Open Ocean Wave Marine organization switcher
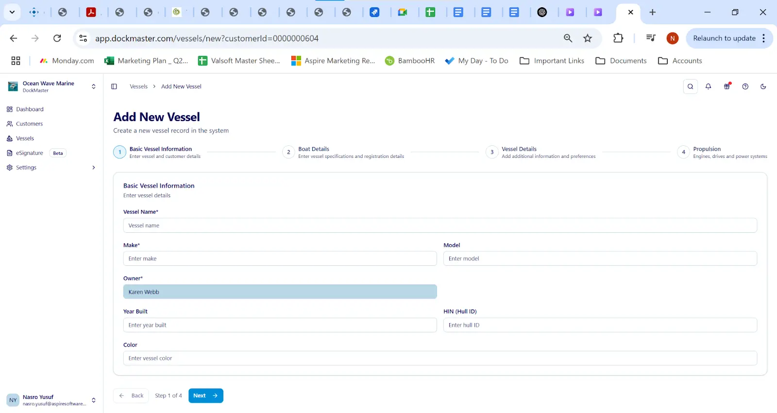Image resolution: width=777 pixels, height=413 pixels. (x=51, y=86)
